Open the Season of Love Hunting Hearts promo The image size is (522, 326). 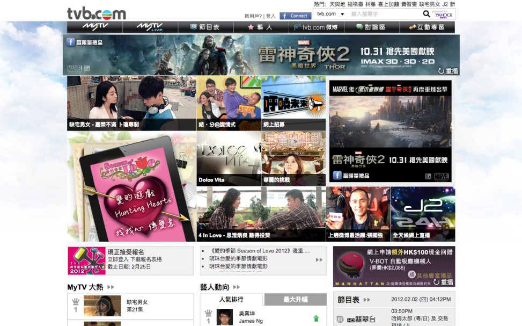pyautogui.click(x=131, y=186)
